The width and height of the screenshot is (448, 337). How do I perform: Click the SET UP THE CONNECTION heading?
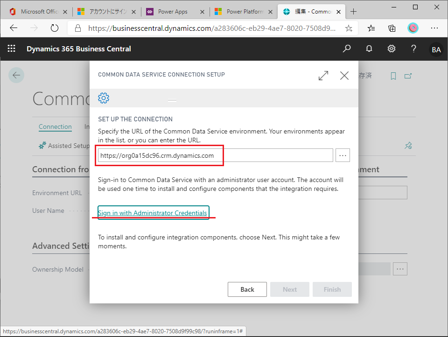(x=135, y=119)
